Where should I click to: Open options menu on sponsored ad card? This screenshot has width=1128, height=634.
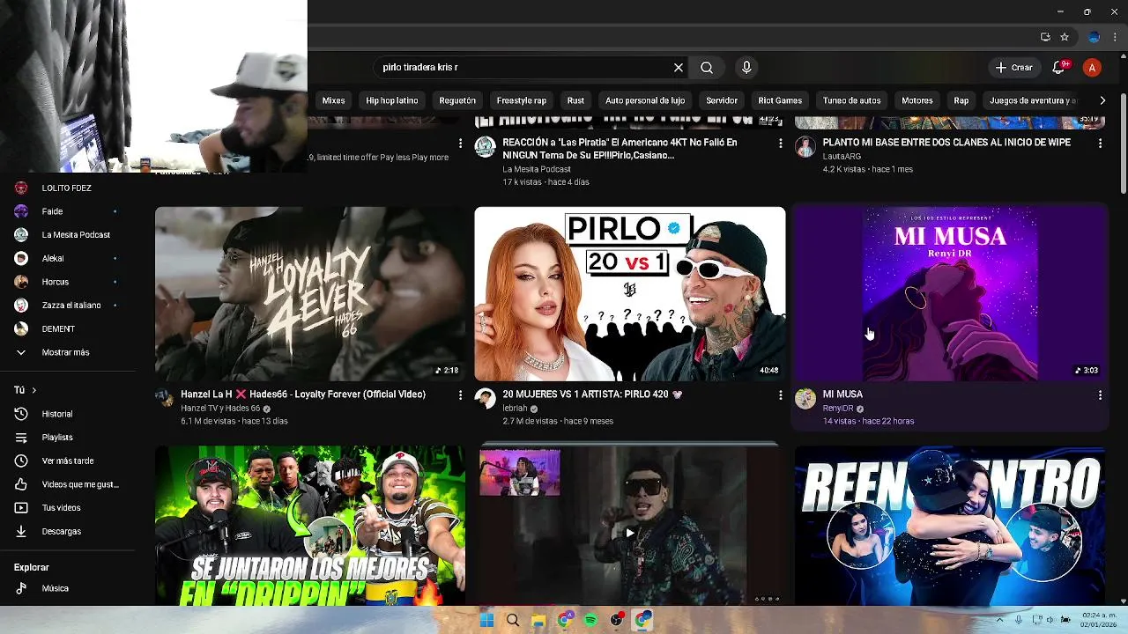[x=460, y=143]
